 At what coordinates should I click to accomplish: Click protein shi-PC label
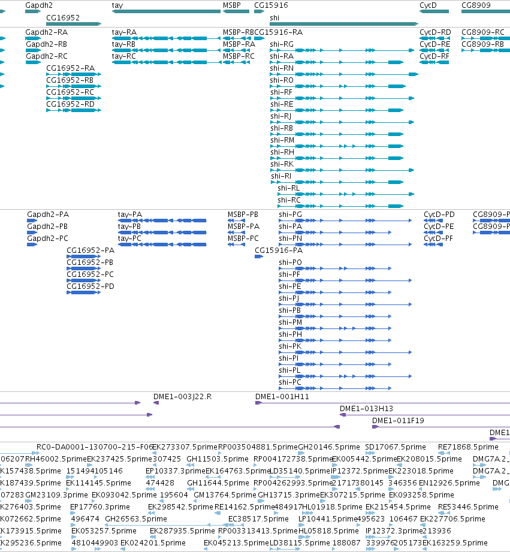point(290,382)
